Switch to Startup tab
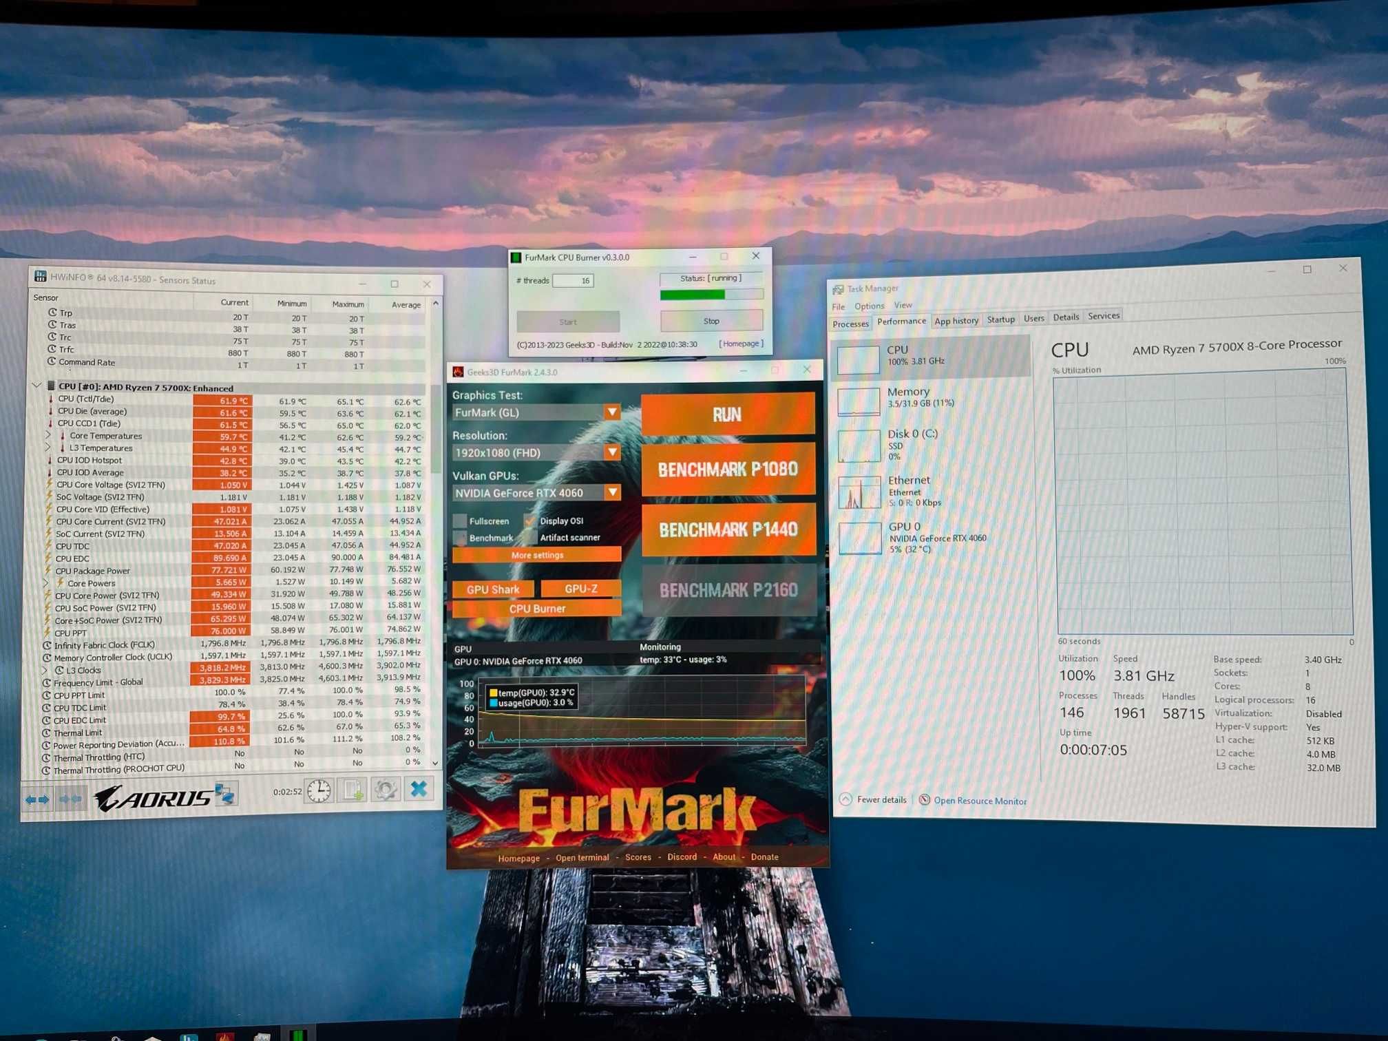The width and height of the screenshot is (1388, 1041). pos(1000,319)
